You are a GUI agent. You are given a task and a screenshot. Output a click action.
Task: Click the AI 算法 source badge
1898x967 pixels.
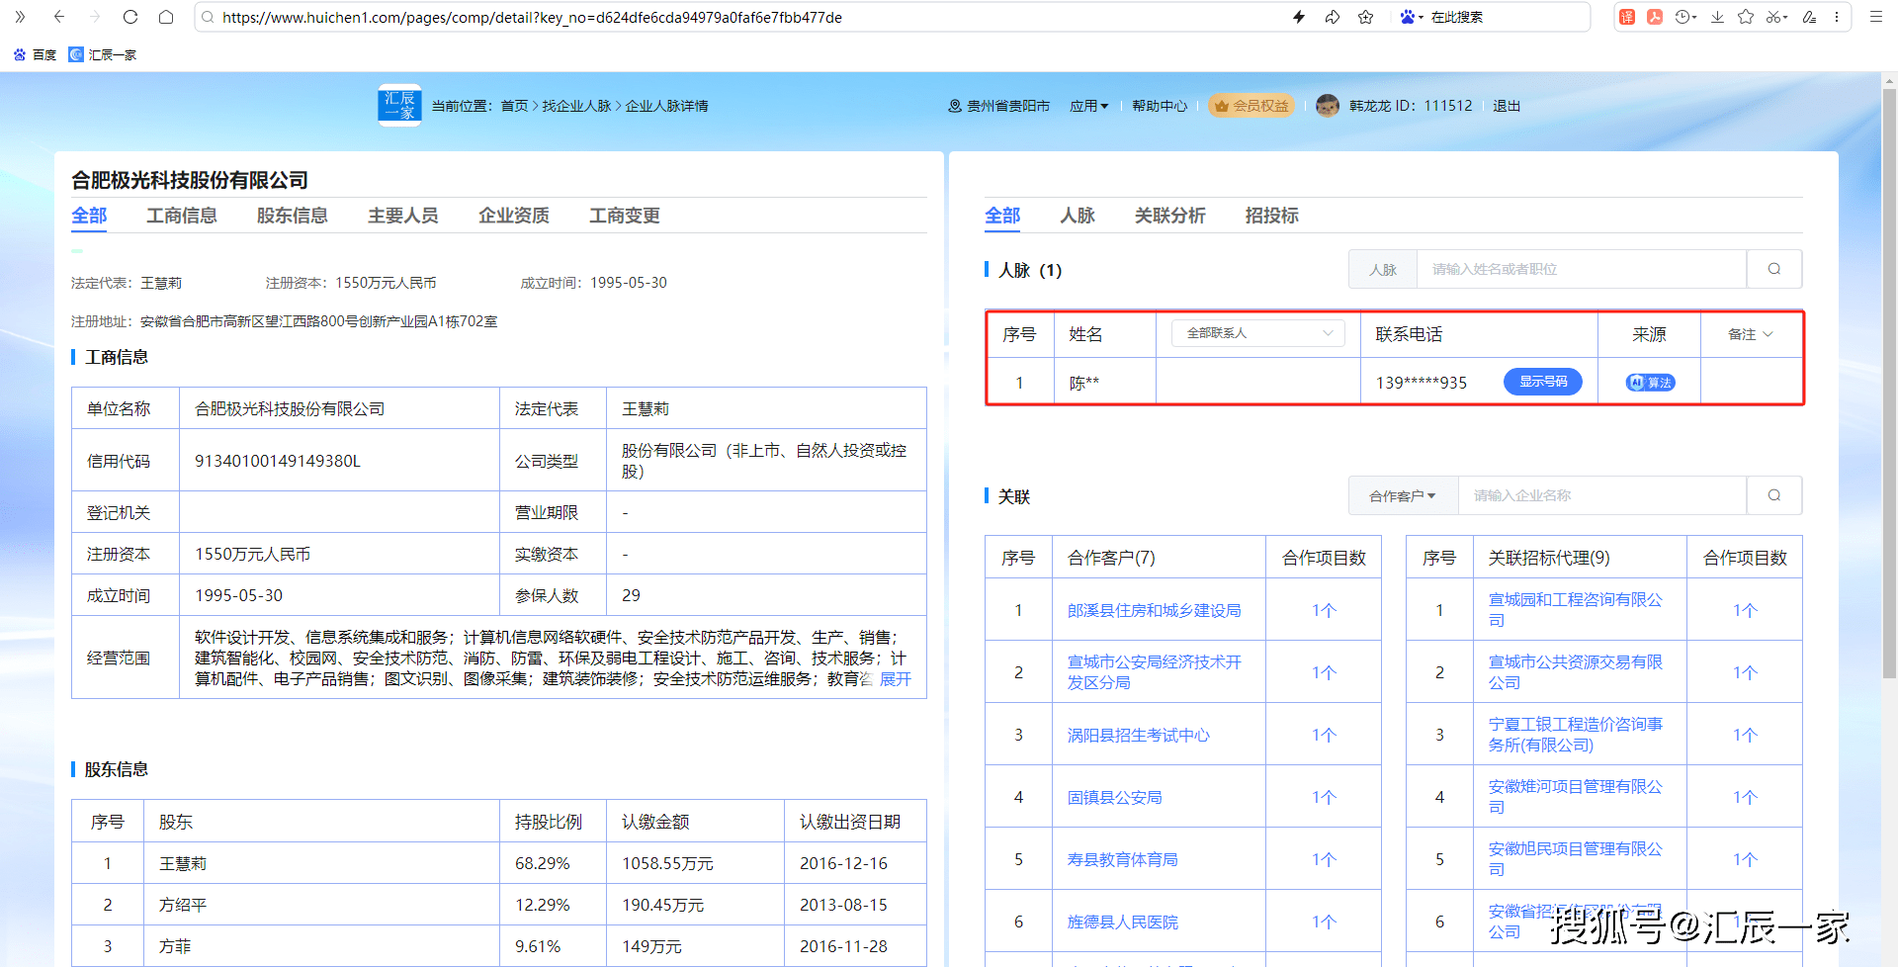point(1650,383)
